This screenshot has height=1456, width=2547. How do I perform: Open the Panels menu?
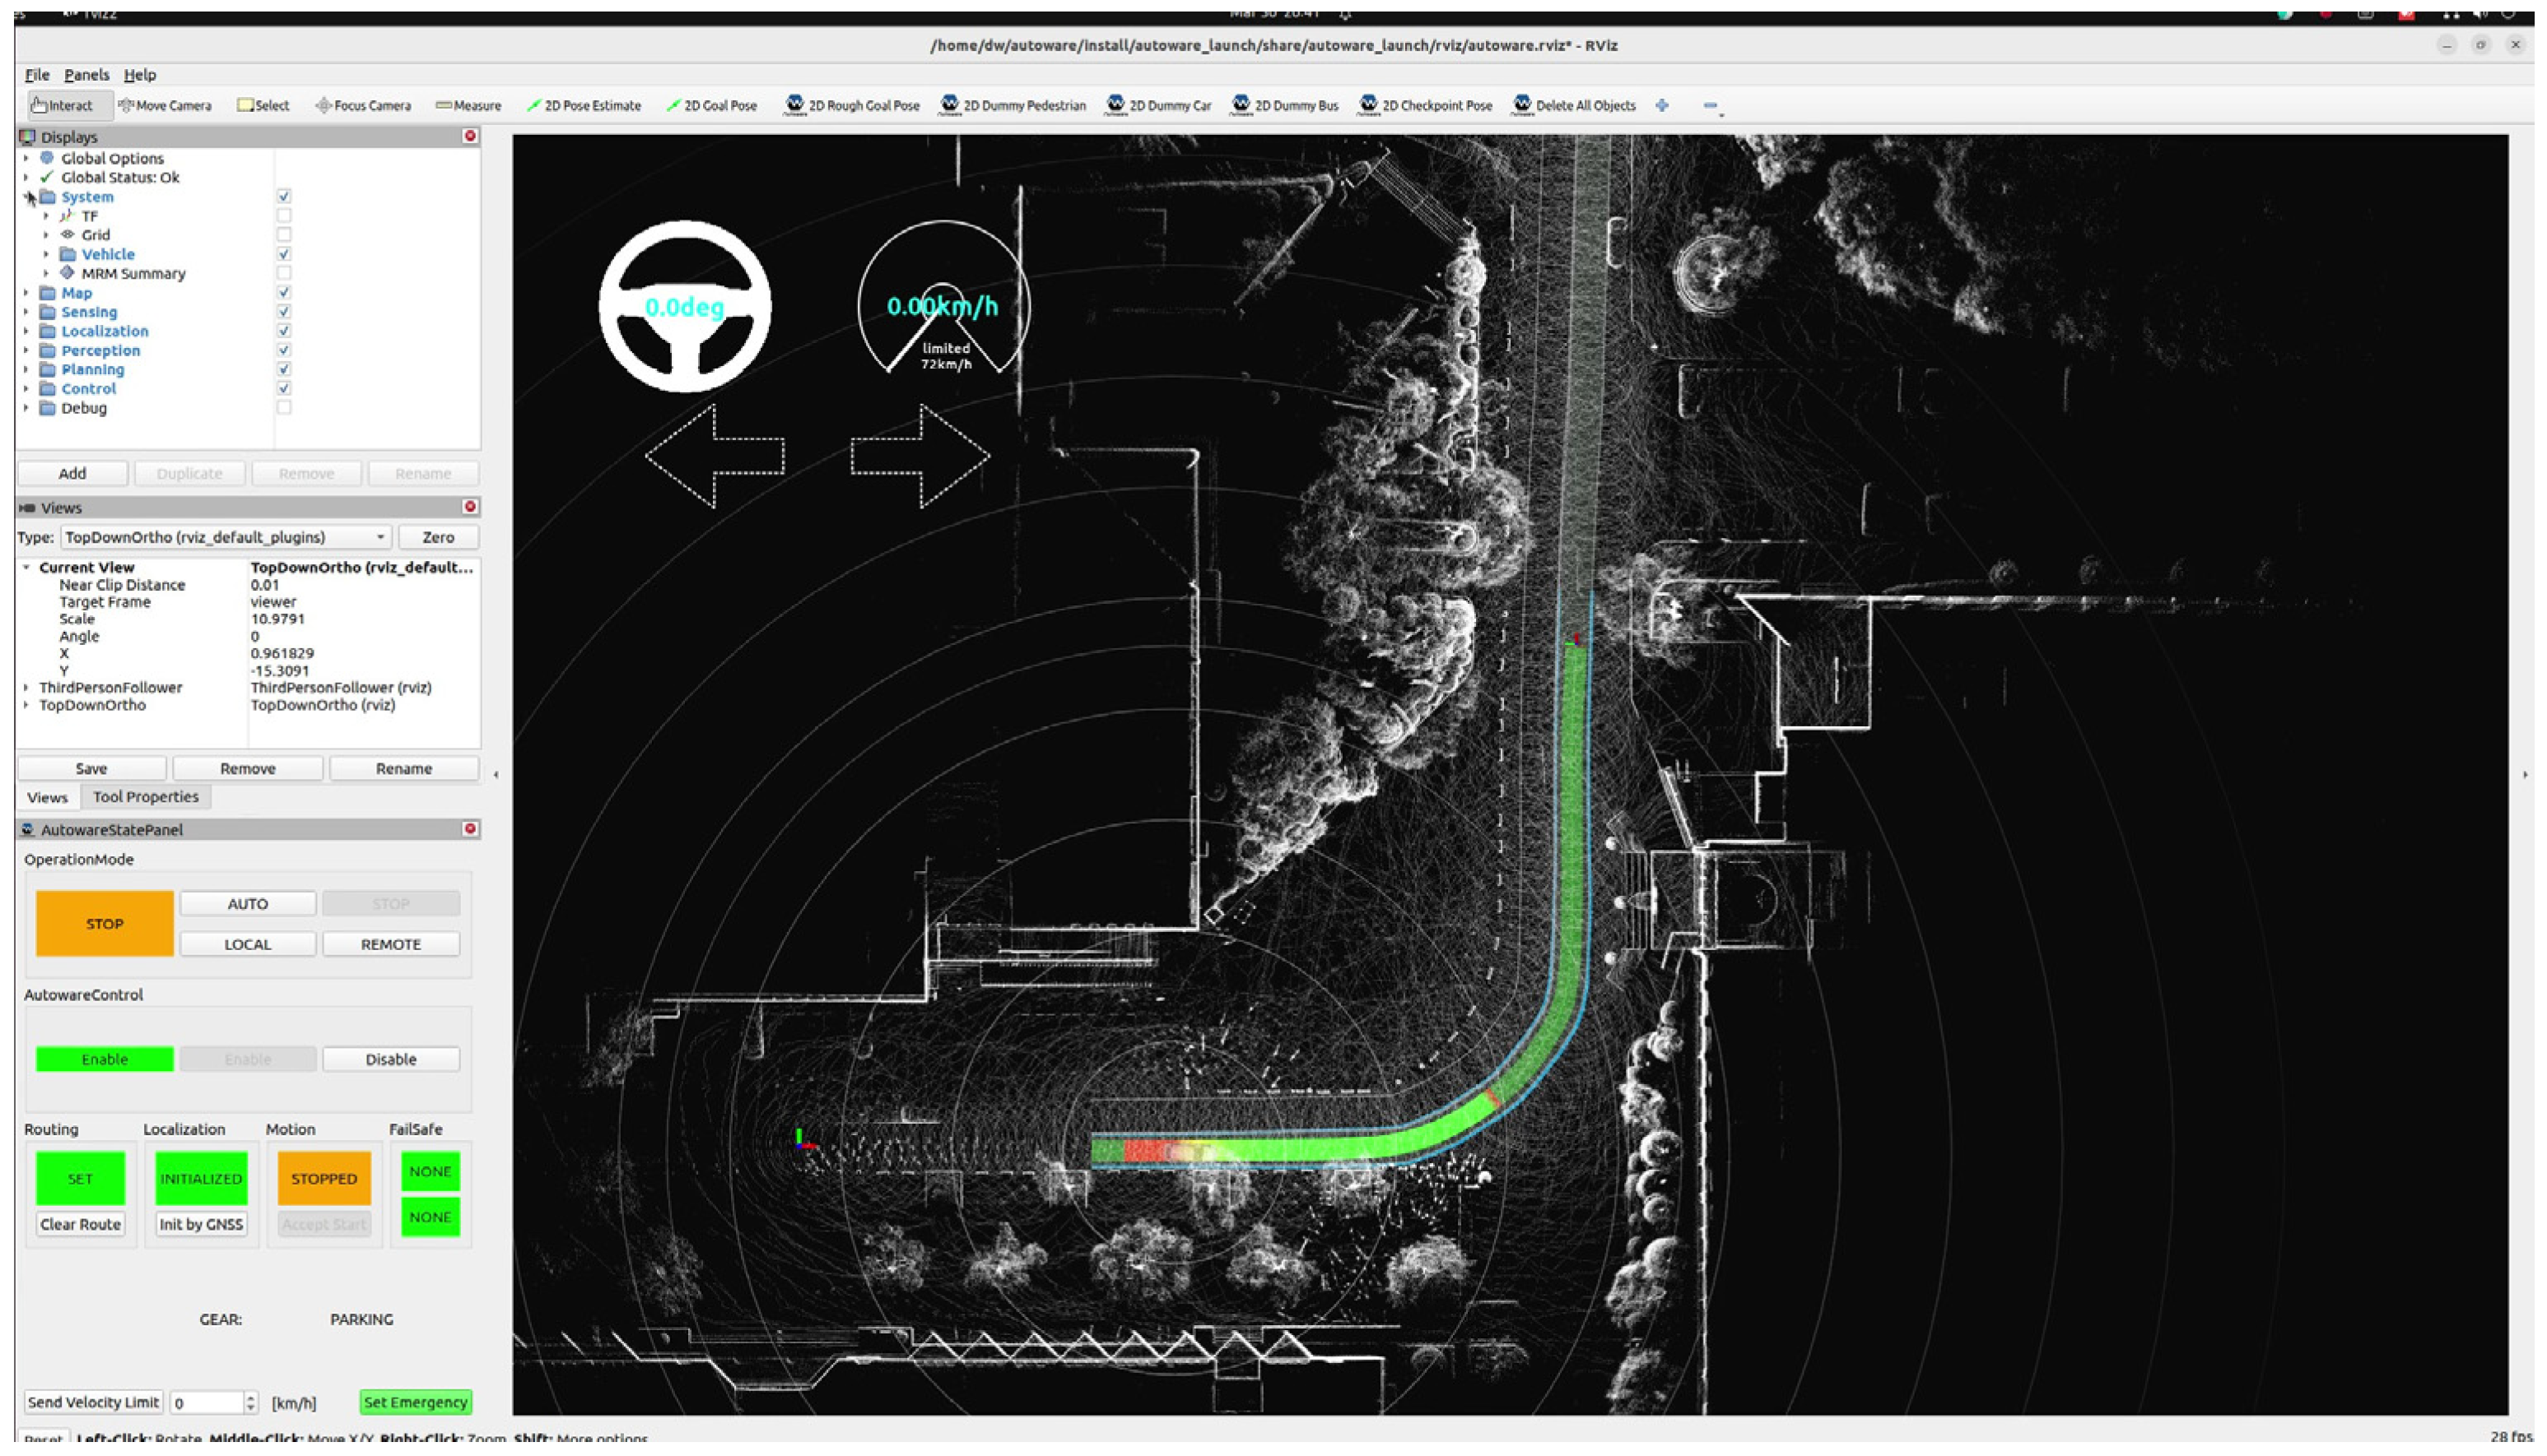tap(86, 75)
